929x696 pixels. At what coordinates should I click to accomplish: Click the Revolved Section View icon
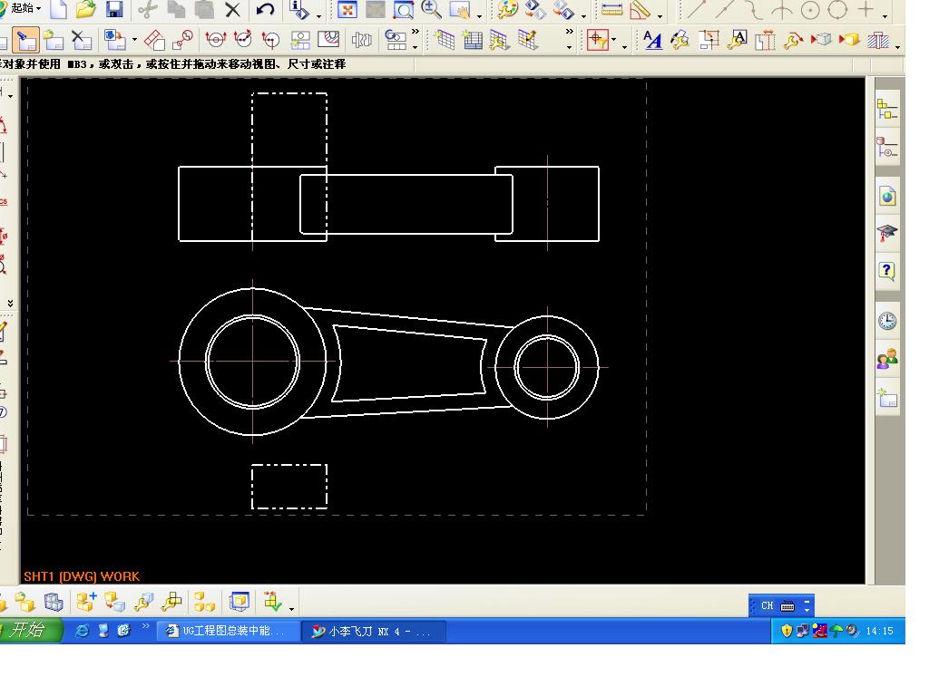tap(243, 40)
